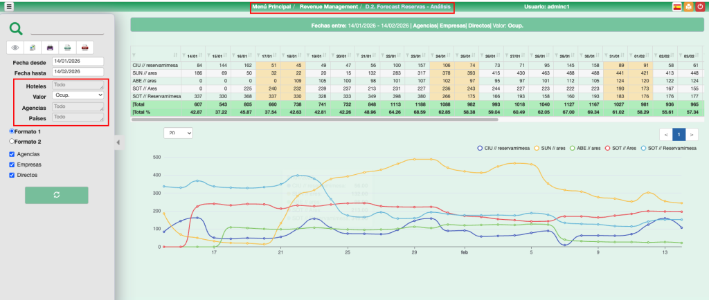Toggle the Directos checkbox

click(x=12, y=175)
